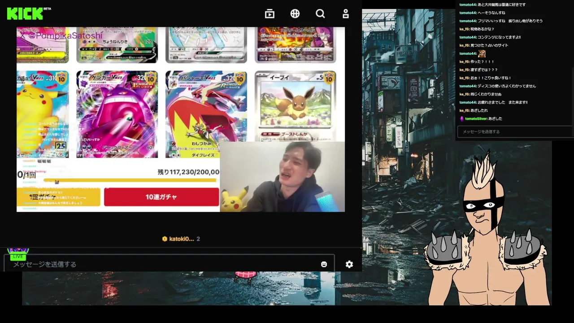
Task: Click ke_f6's message '呪物あるかな？'
Action: coord(483,29)
